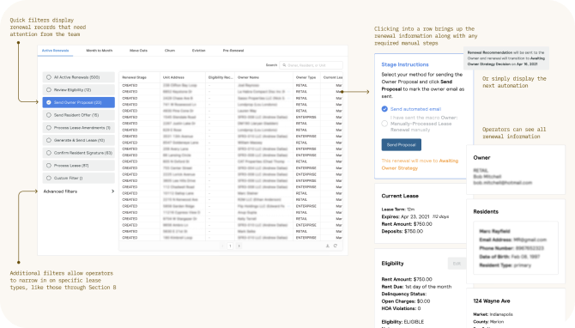Image resolution: width=575 pixels, height=328 pixels.
Task: Expand Advanced filters chevron
Action: pos(112,191)
